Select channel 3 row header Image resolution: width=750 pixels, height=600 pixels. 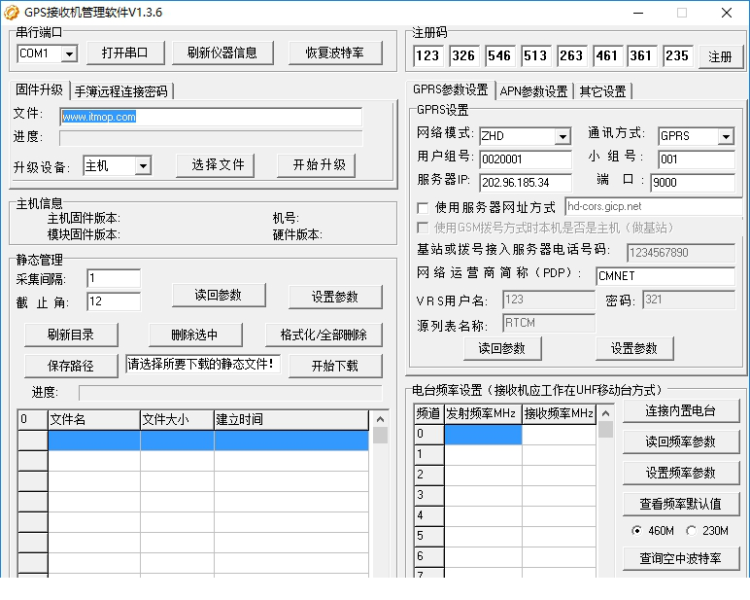(x=429, y=495)
